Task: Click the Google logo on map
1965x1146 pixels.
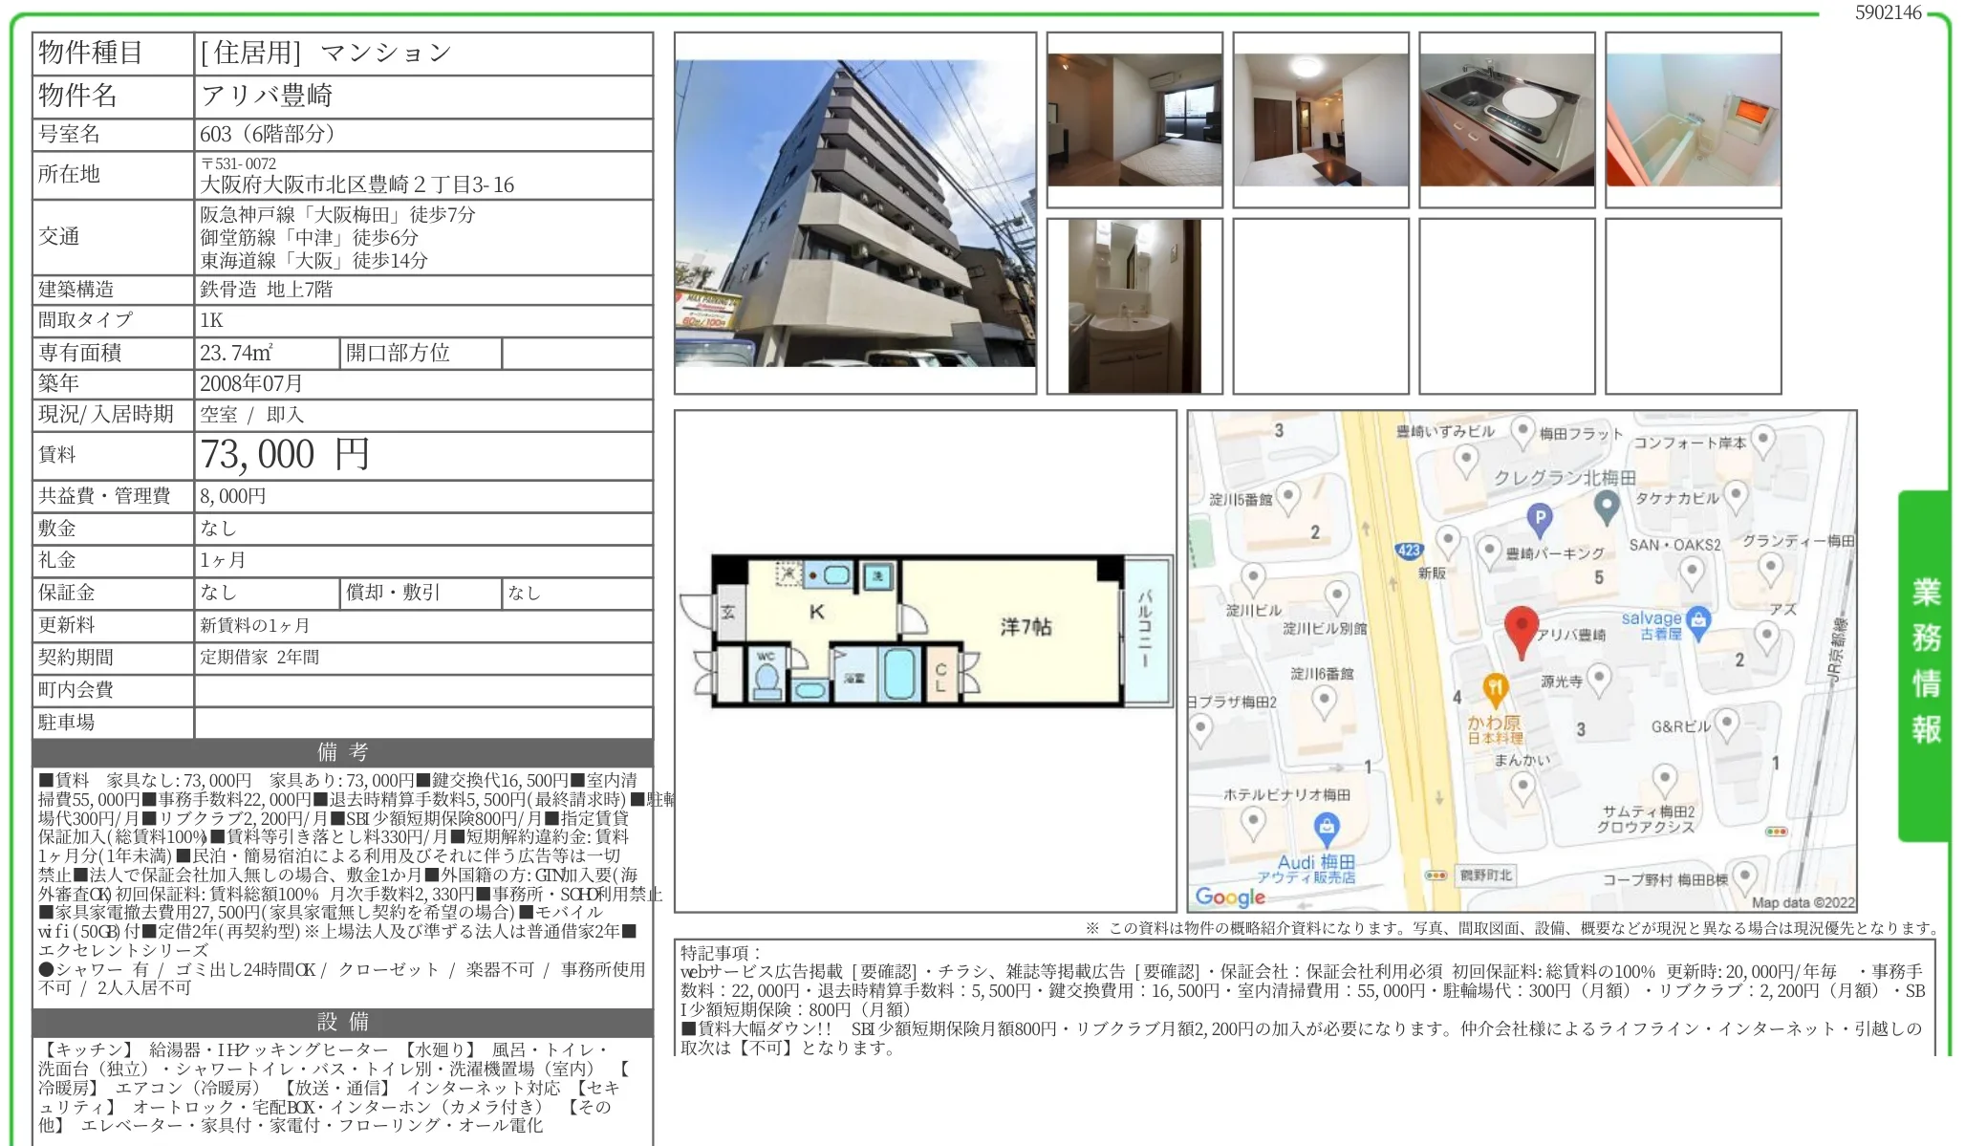Action: click(1230, 897)
